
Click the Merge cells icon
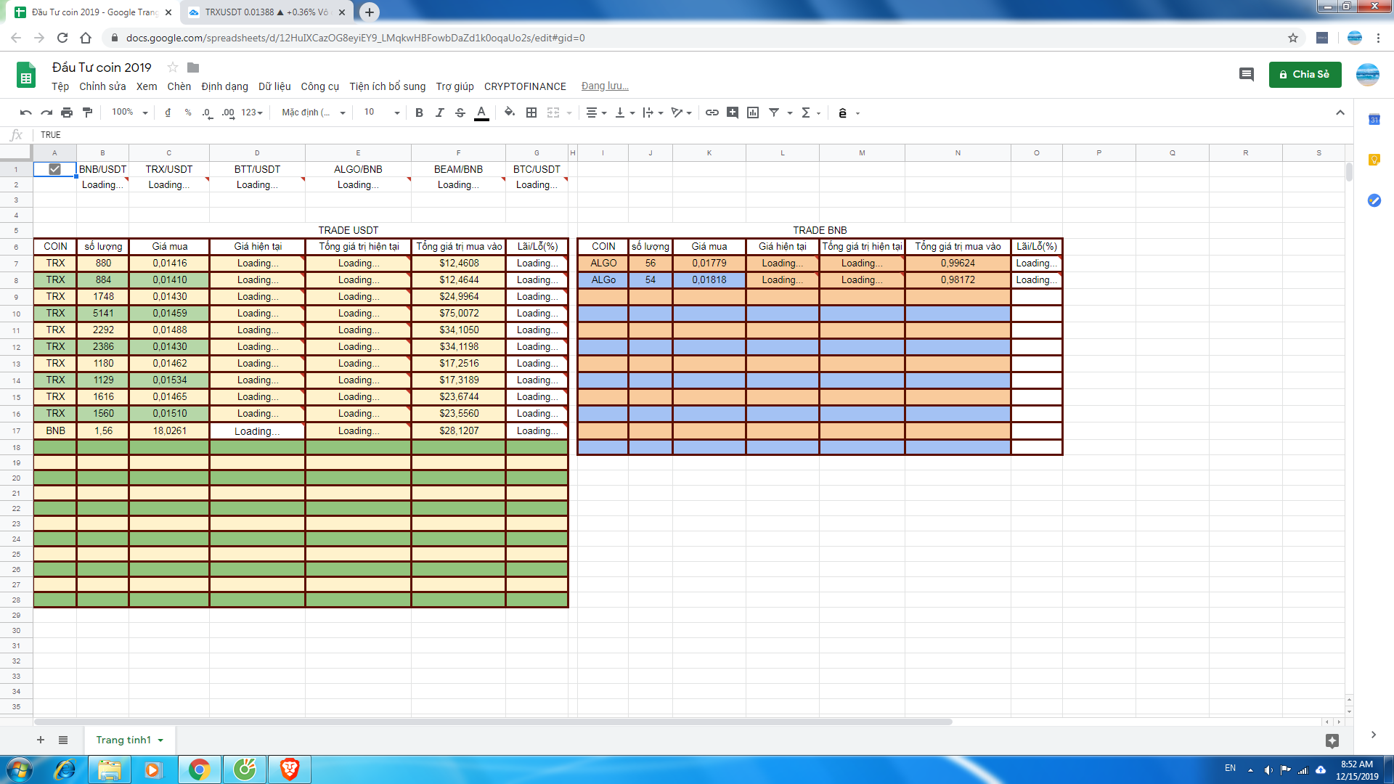(553, 113)
